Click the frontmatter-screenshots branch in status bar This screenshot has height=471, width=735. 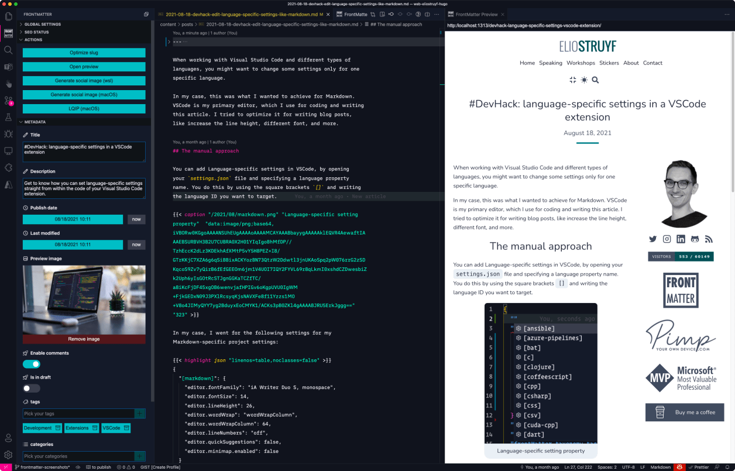pyautogui.click(x=42, y=467)
